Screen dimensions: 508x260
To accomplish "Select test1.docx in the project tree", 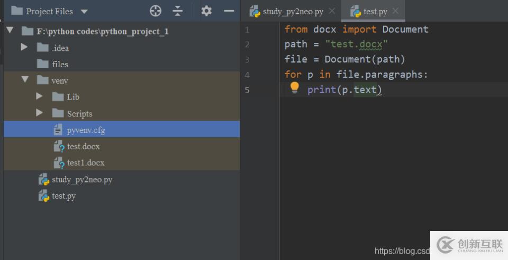I will [122, 162].
